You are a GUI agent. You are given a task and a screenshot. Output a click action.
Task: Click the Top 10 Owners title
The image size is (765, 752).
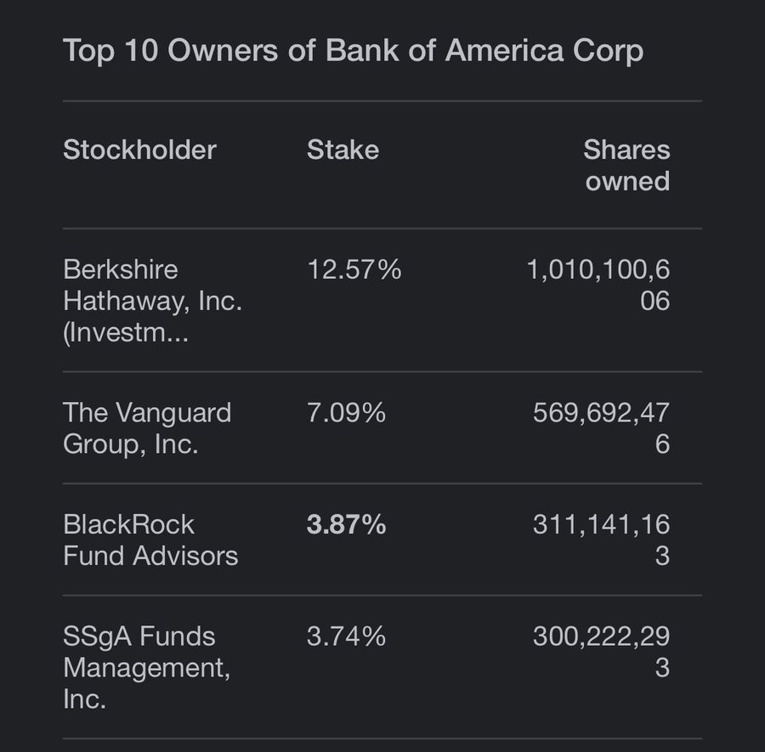point(354,51)
